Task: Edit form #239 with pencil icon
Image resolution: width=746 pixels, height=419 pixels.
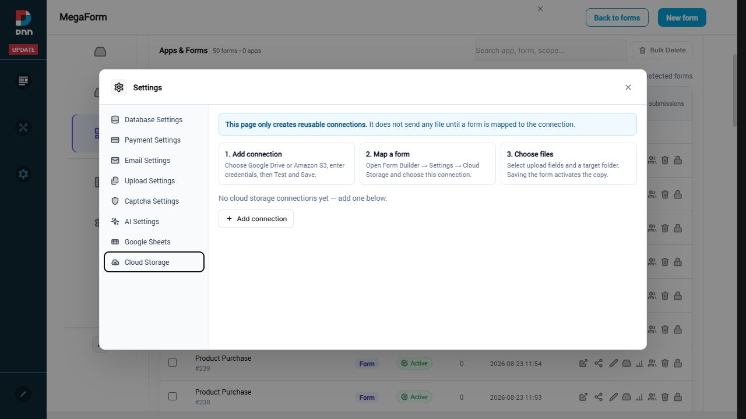Action: 613,363
